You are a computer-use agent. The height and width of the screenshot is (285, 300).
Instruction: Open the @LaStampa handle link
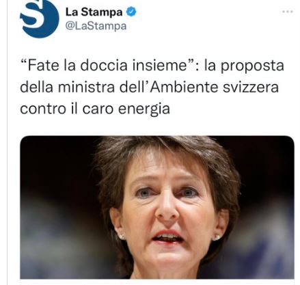[96, 26]
